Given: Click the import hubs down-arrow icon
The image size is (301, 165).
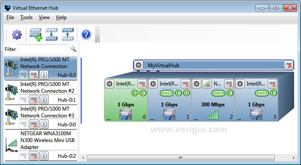Looking at the screenshot, I should tap(52, 34).
